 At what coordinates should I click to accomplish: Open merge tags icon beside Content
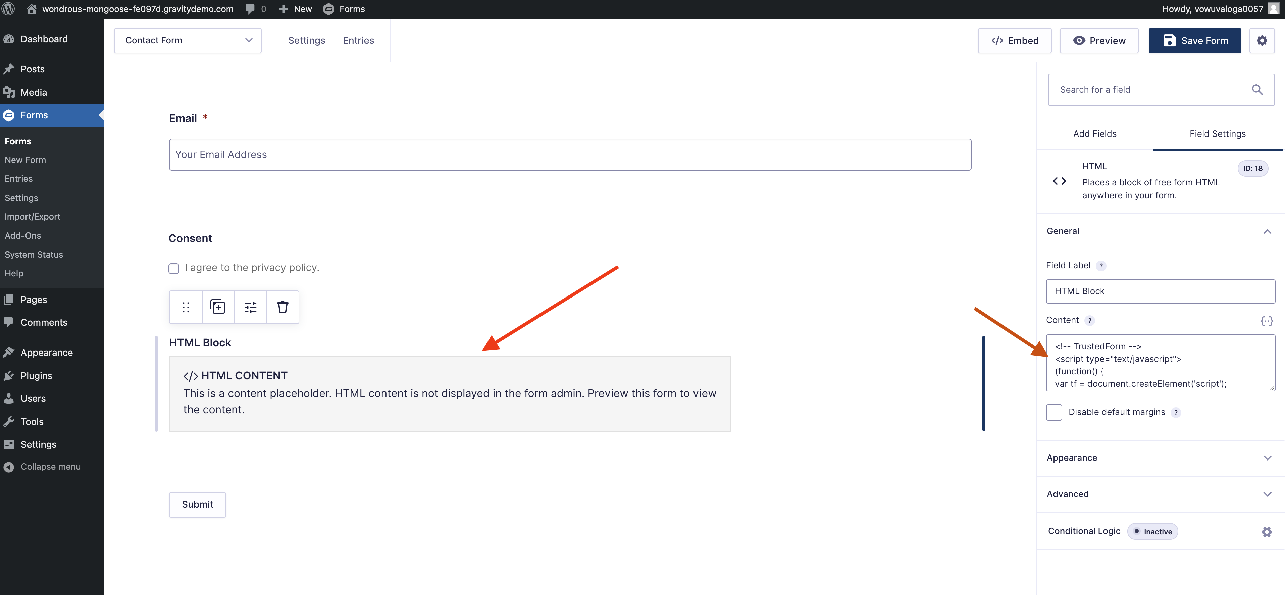coord(1266,321)
